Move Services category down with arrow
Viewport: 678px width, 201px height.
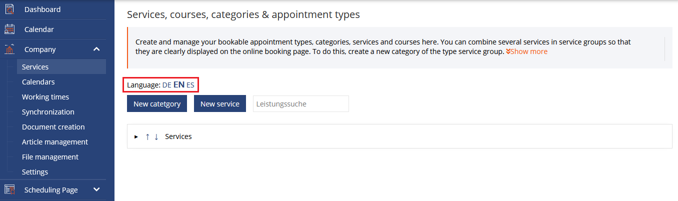click(156, 136)
